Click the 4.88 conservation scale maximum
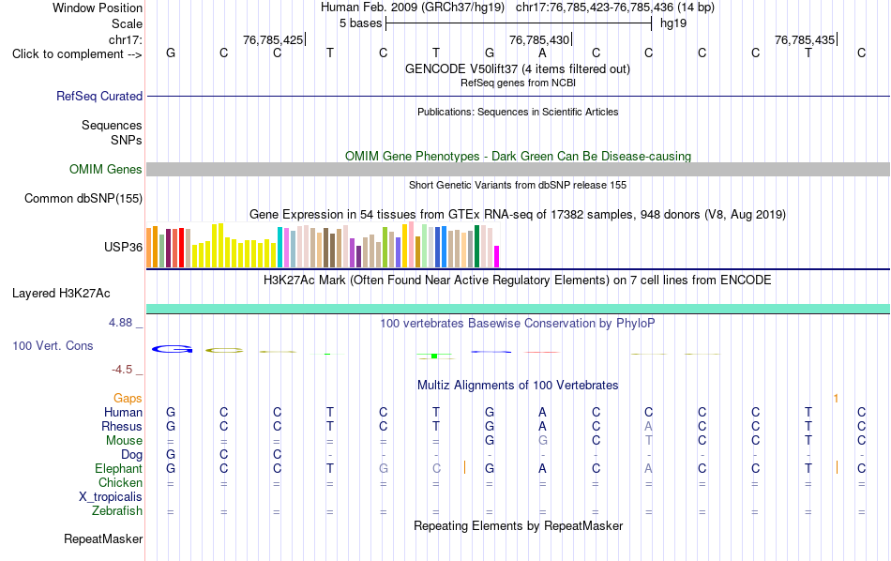The width and height of the screenshot is (891, 561). pyautogui.click(x=120, y=323)
